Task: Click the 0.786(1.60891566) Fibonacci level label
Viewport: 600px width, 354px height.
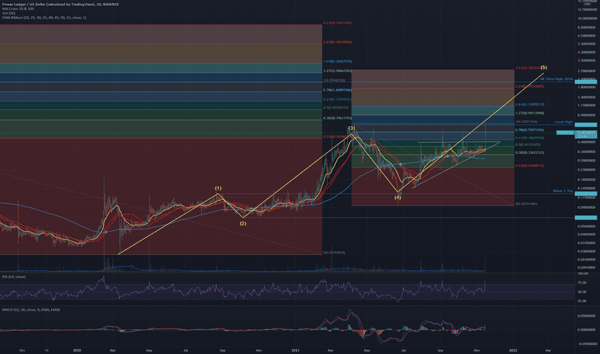Action: pos(337,90)
